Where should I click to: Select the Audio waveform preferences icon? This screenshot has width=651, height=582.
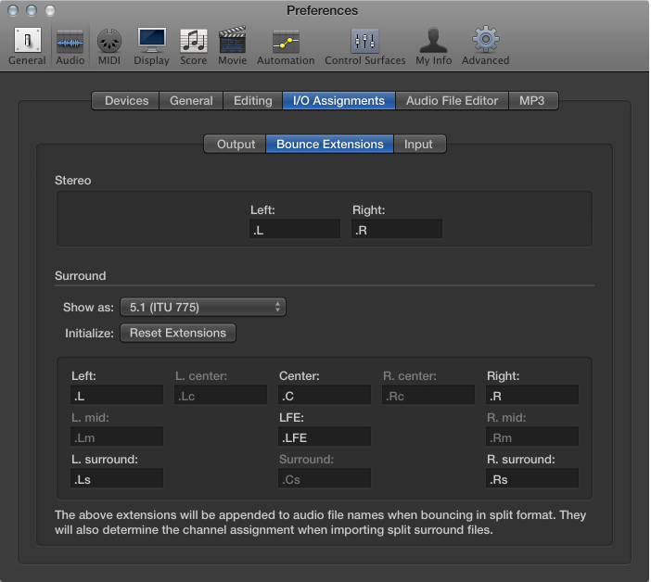coord(70,42)
